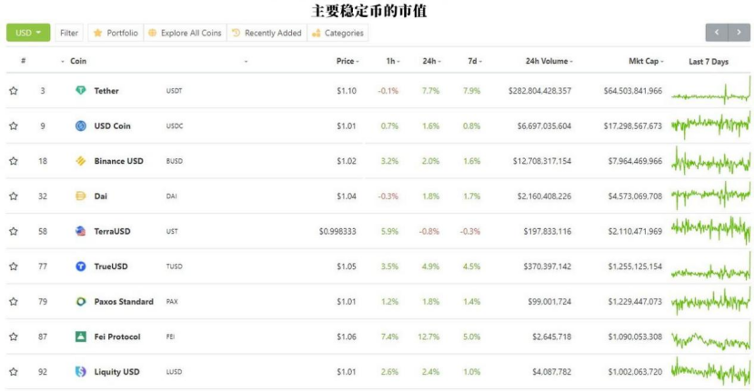The image size is (755, 392).
Task: Click the TrueUSD logo icon
Action: tap(80, 266)
